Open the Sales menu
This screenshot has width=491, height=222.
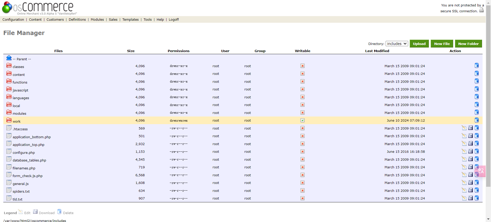[x=113, y=19]
